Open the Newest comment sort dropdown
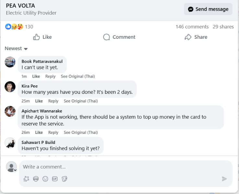The width and height of the screenshot is (239, 194). click(x=16, y=48)
